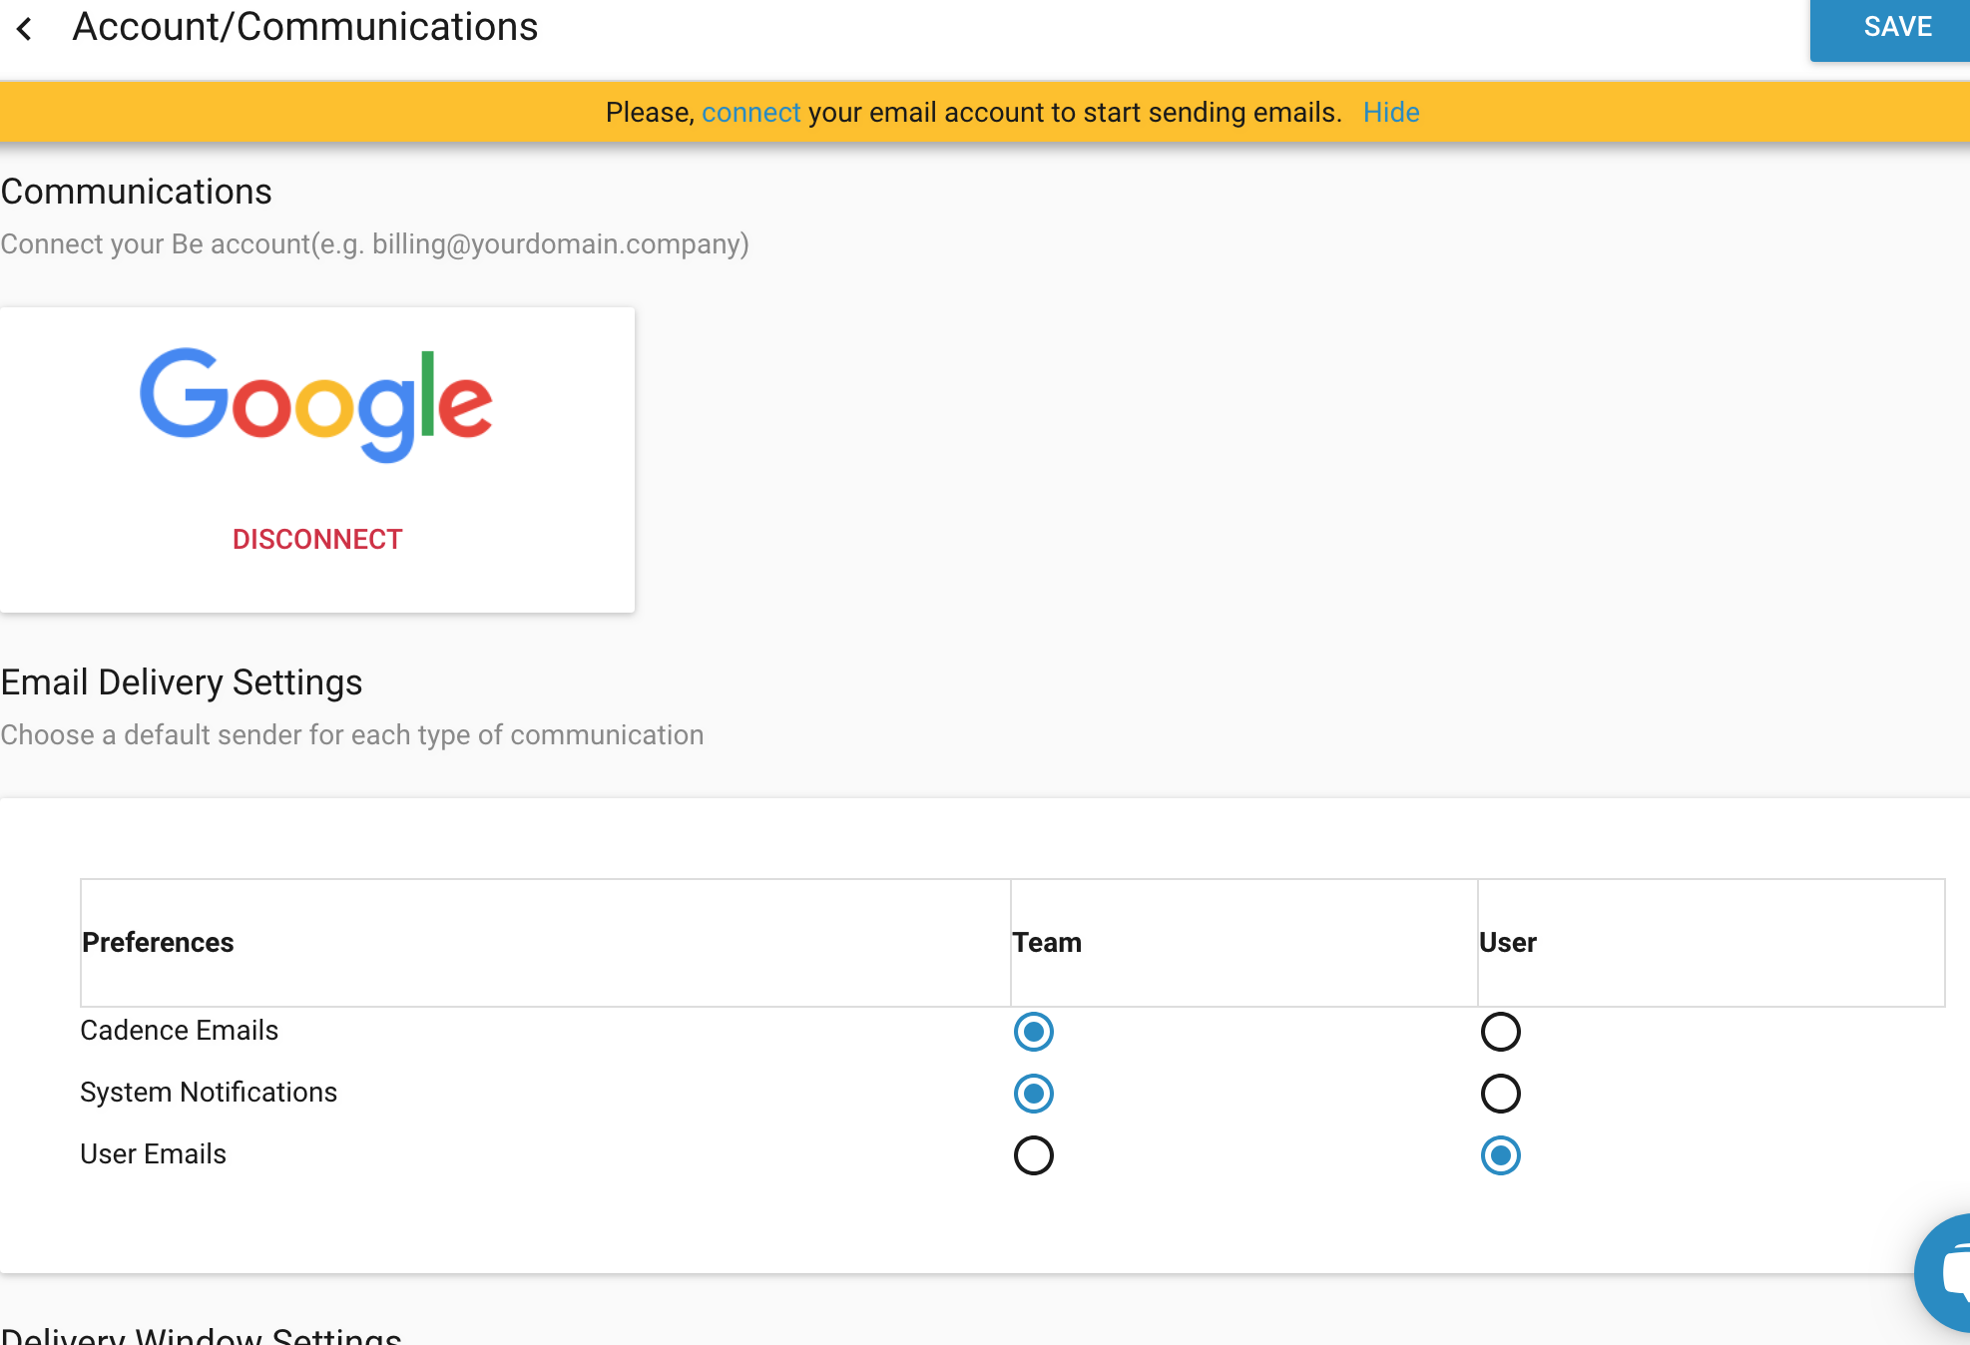Click the 'User' column header

click(1508, 943)
